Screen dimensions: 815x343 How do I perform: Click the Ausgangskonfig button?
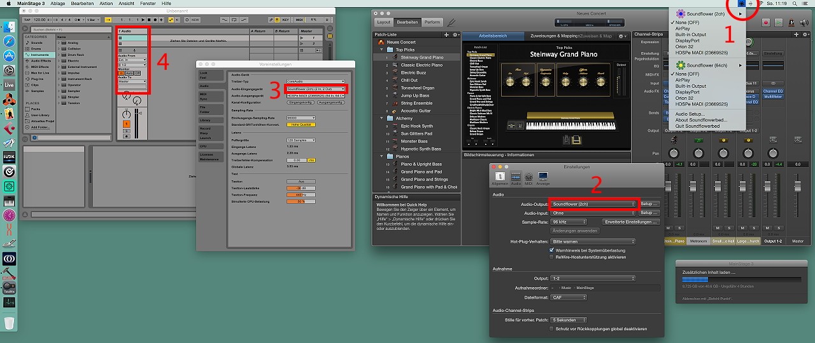click(x=330, y=102)
